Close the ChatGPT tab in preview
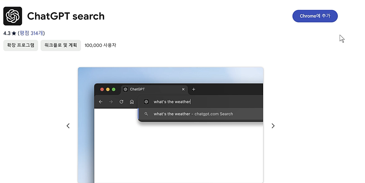 click(x=183, y=89)
